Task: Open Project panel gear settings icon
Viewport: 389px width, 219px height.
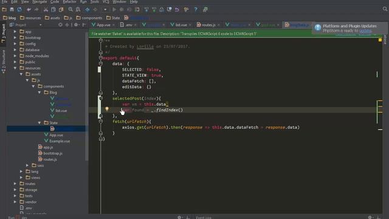Action: pos(77,25)
